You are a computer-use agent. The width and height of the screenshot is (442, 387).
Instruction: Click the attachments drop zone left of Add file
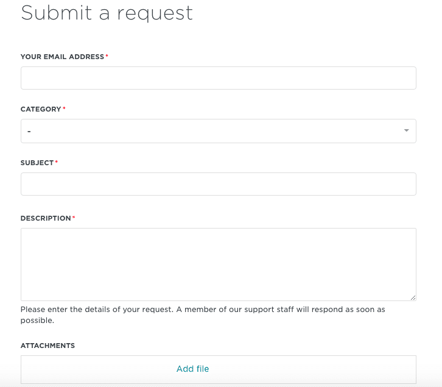click(x=91, y=369)
